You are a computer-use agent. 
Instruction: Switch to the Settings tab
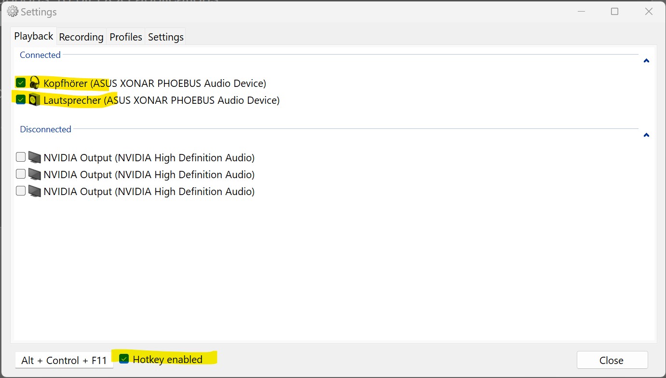[x=165, y=37]
